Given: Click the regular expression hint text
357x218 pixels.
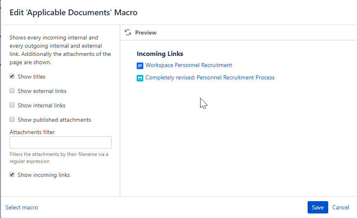Looking at the screenshot, I should click(58, 158).
